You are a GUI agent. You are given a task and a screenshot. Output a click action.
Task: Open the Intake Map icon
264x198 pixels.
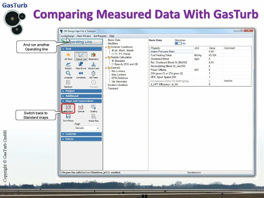93,118
